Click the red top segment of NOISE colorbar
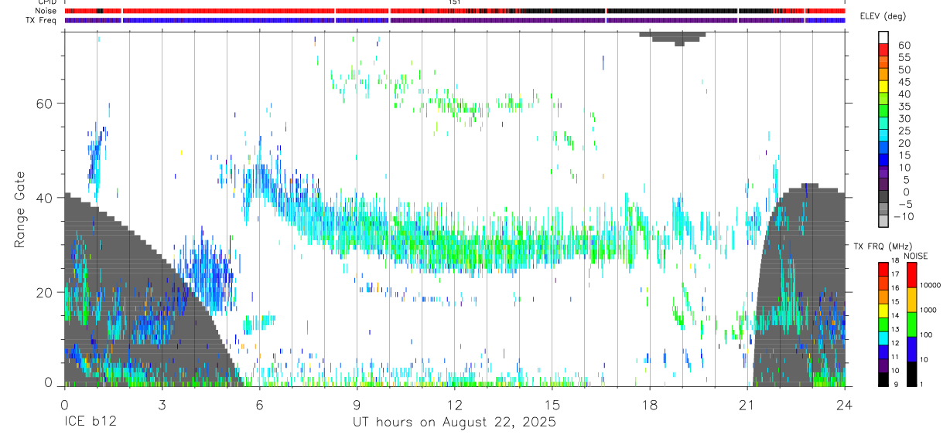The image size is (950, 438). coord(912,274)
